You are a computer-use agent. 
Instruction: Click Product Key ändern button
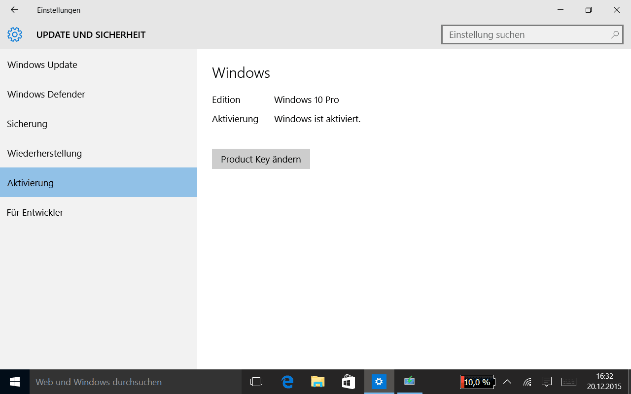261,159
